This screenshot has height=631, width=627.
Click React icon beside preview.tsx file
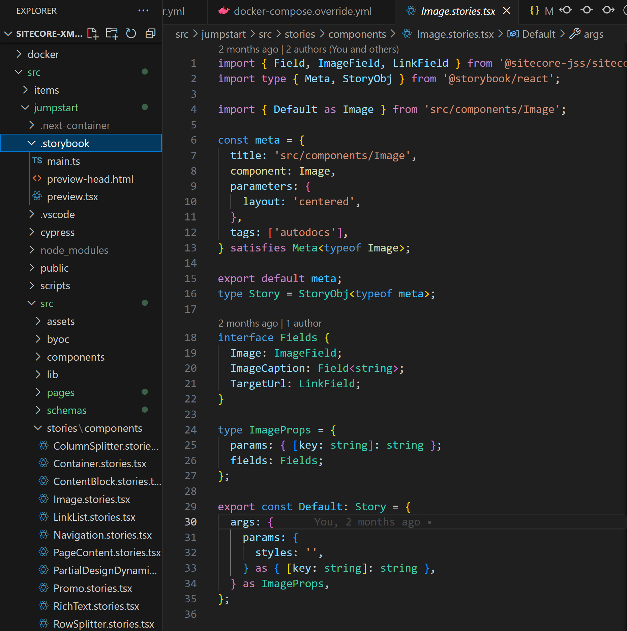click(x=37, y=196)
